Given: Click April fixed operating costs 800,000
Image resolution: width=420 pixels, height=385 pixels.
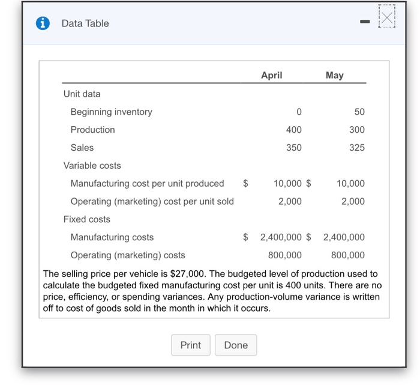Looking at the screenshot, I should pyautogui.click(x=285, y=255).
